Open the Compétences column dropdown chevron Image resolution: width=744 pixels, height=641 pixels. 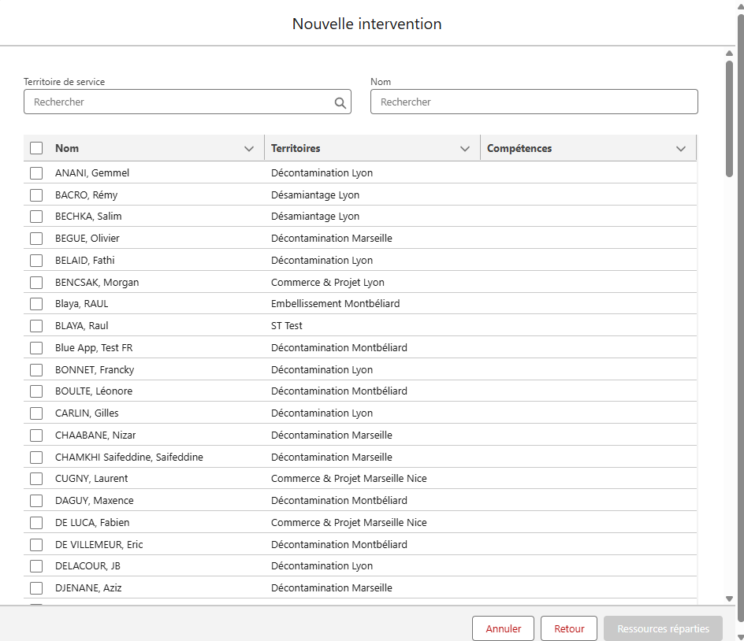(681, 149)
